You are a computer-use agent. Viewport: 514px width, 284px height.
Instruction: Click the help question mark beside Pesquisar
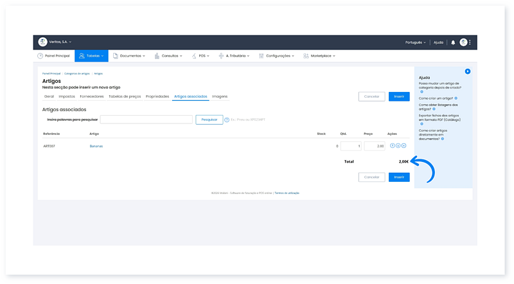(227, 120)
